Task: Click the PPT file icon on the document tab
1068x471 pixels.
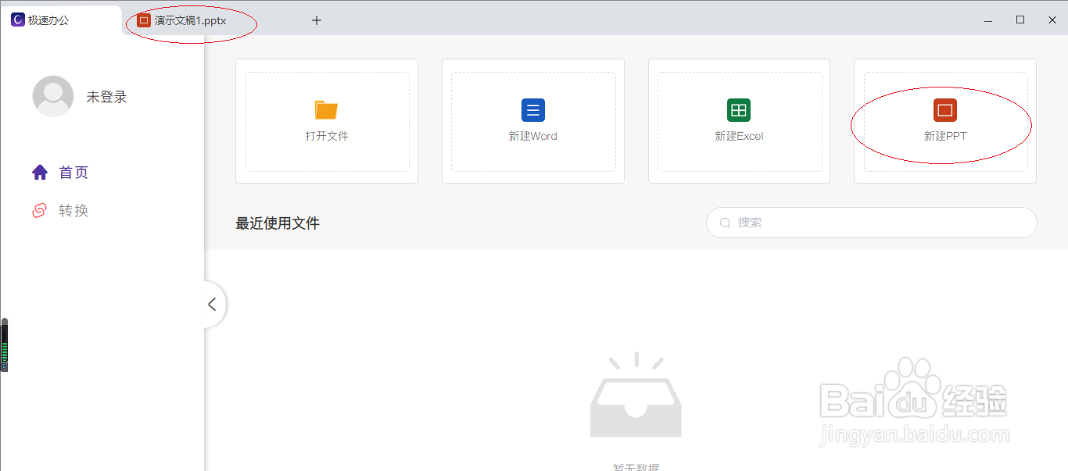Action: tap(143, 20)
